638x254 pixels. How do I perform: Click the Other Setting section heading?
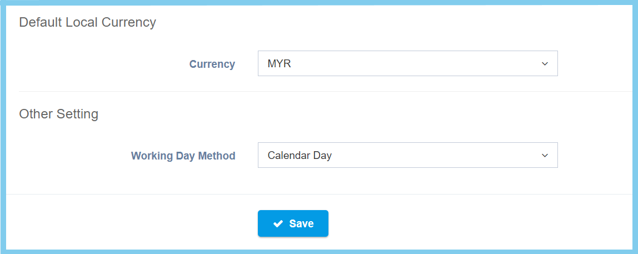pyautogui.click(x=58, y=114)
